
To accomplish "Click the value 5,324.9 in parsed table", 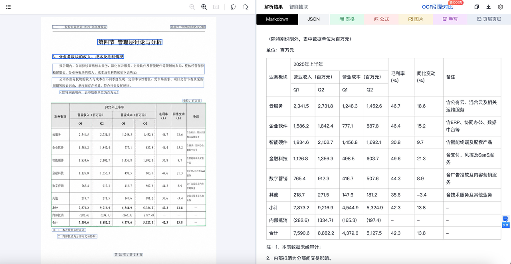I will [374, 208].
